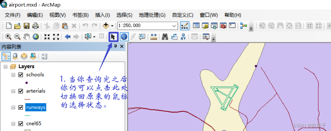
Task: Select the HTML Popup tool
Action: coord(142,37)
